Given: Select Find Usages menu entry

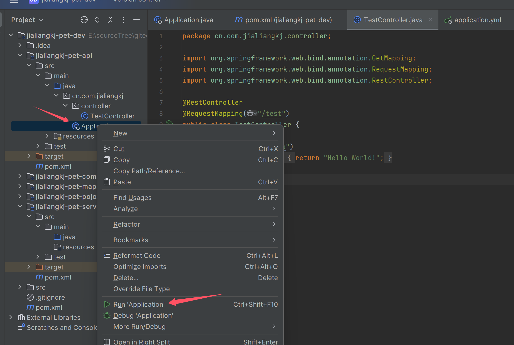Looking at the screenshot, I should [x=190, y=197].
